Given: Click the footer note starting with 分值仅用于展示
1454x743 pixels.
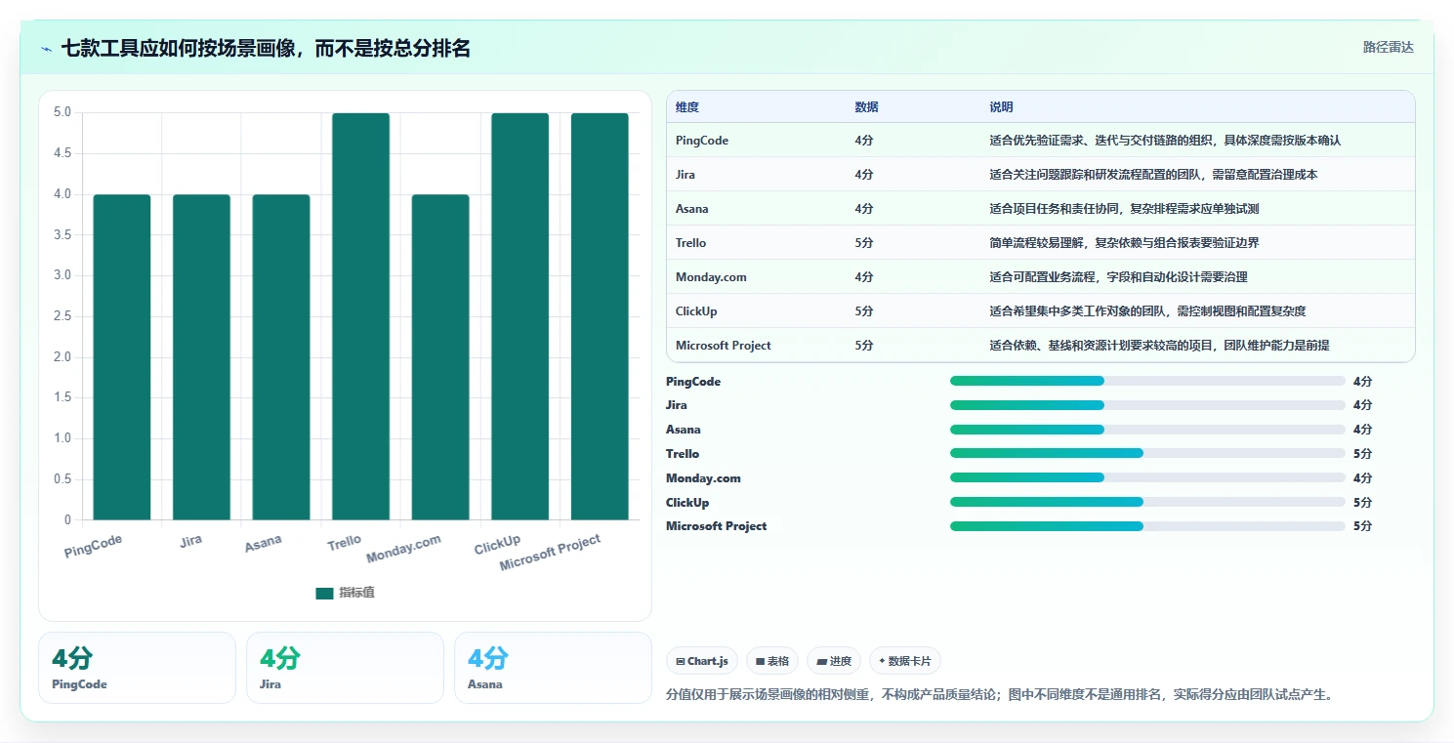Looking at the screenshot, I should [1000, 695].
